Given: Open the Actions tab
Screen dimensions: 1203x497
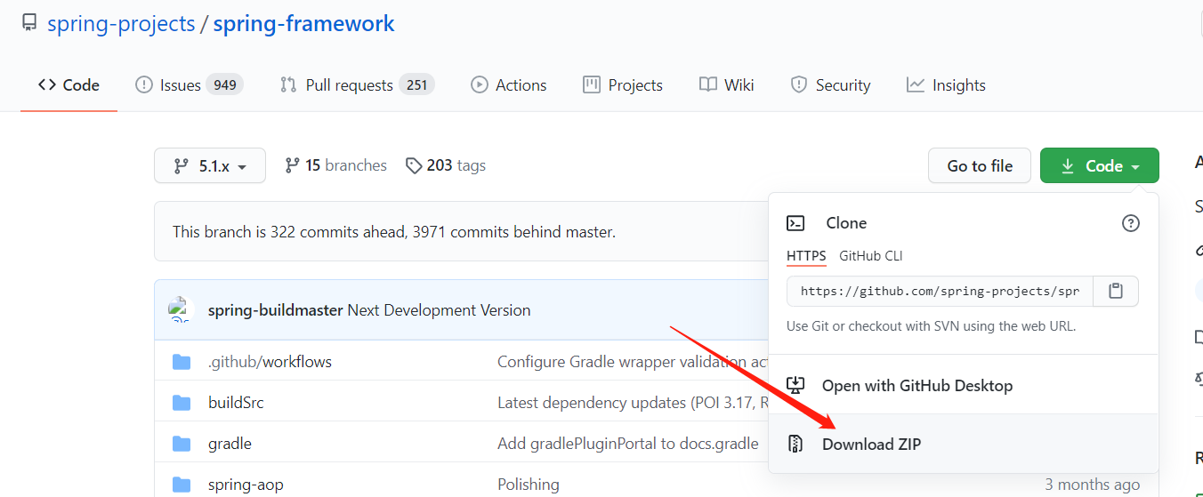Looking at the screenshot, I should click(509, 85).
